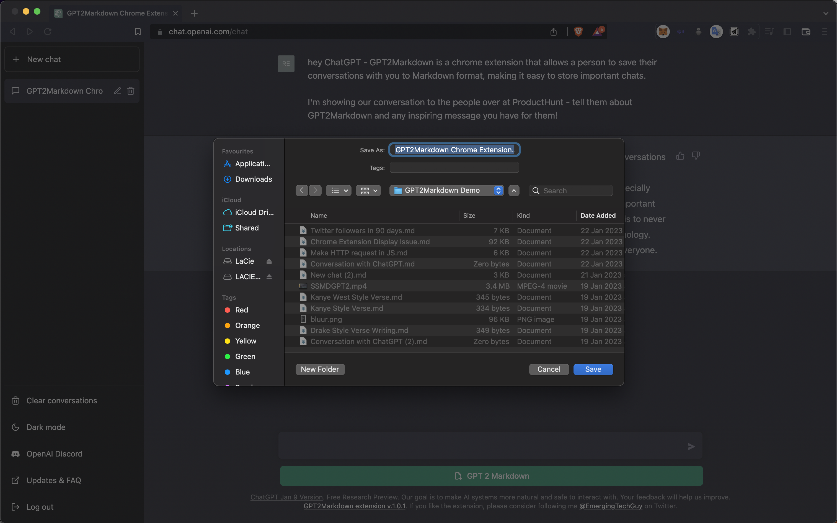The width and height of the screenshot is (837, 523).
Task: Click the Brave Shields lion icon
Action: point(578,32)
